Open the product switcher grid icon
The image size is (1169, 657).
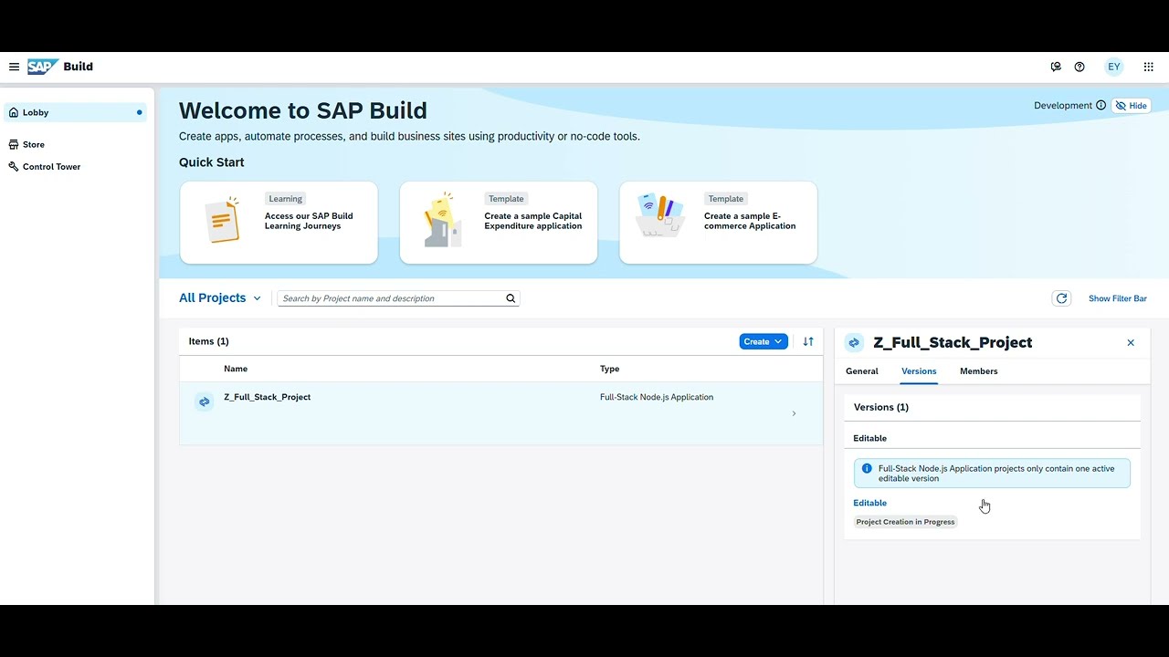(1149, 67)
